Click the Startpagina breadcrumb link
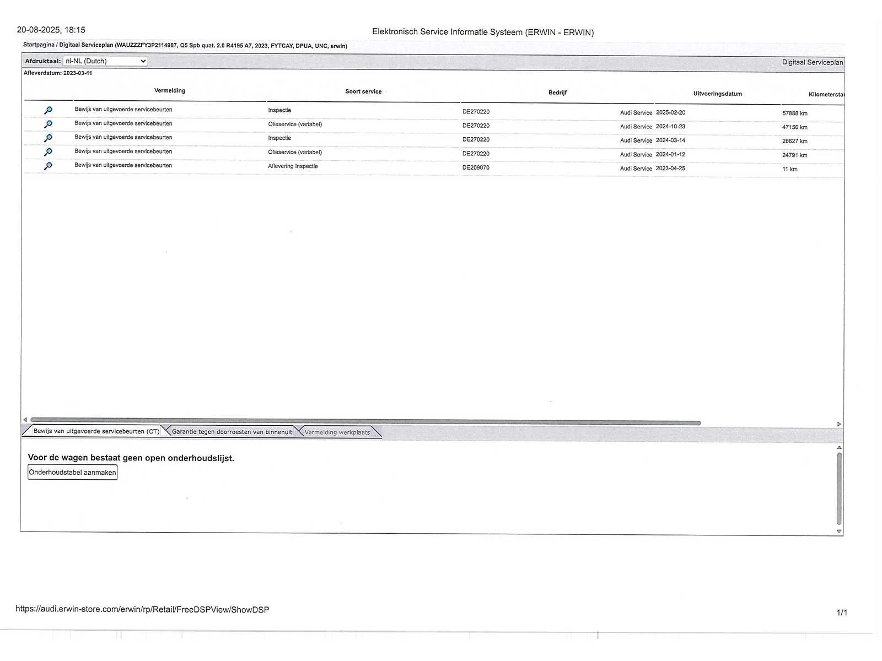The height and width of the screenshot is (661, 882). point(39,45)
